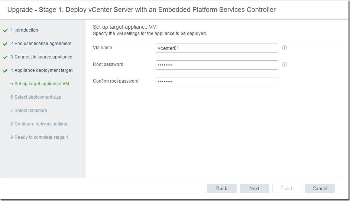350x201 pixels.
Task: Click the Next button
Action: pos(254,188)
